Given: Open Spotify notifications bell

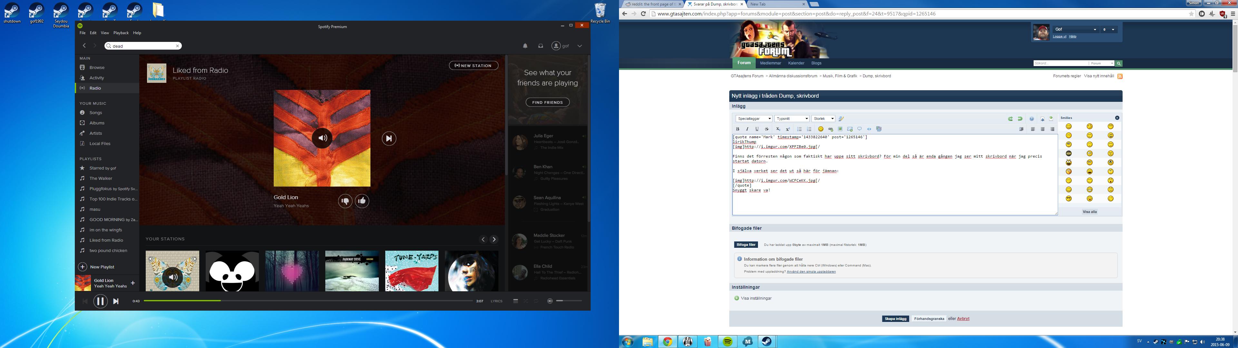Looking at the screenshot, I should 525,46.
